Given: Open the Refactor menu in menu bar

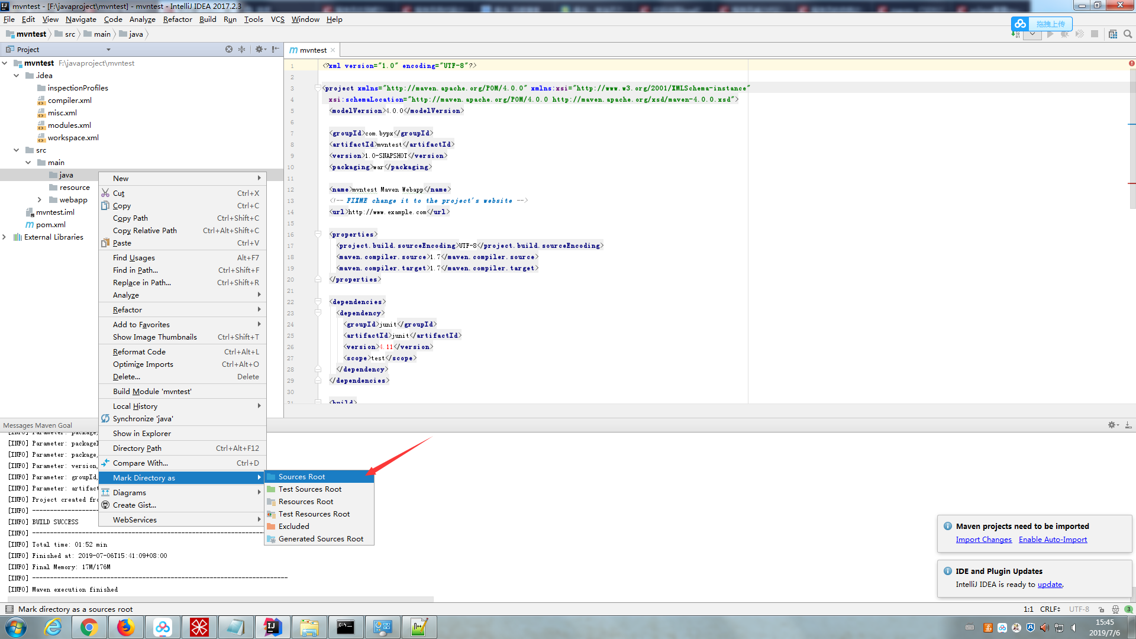Looking at the screenshot, I should pos(177,19).
